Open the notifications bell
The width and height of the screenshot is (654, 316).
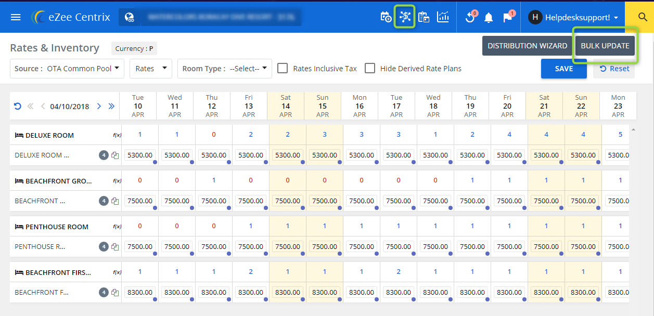point(489,18)
